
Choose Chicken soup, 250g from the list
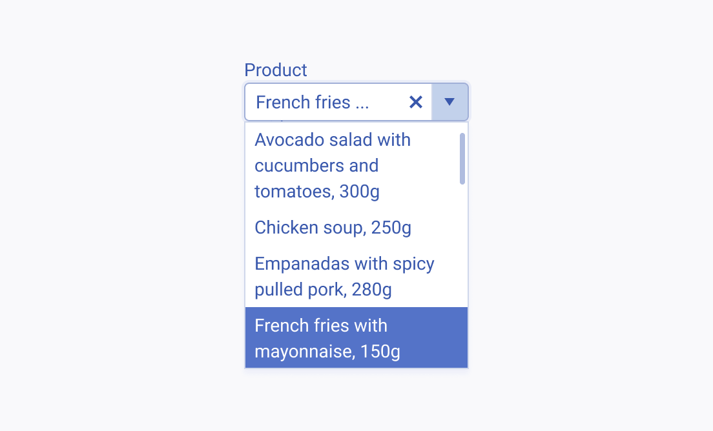(333, 227)
